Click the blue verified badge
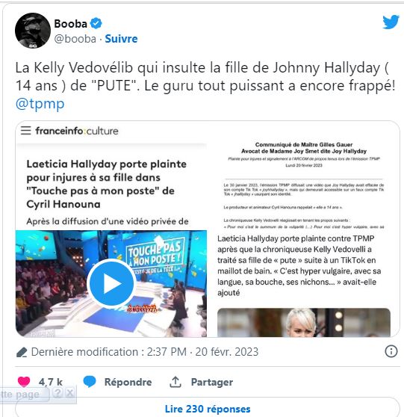This screenshot has width=404, height=417. pyautogui.click(x=96, y=23)
